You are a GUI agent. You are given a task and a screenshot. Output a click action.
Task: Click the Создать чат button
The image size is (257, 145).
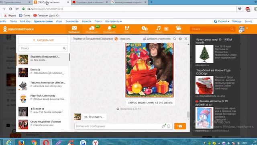click(x=43, y=40)
